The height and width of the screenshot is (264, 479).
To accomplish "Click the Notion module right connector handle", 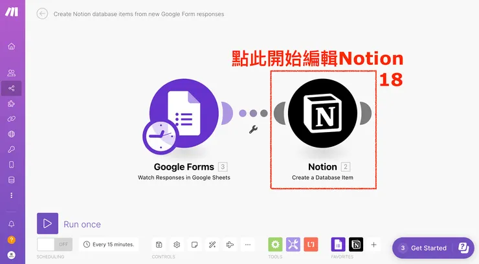I will [x=366, y=113].
